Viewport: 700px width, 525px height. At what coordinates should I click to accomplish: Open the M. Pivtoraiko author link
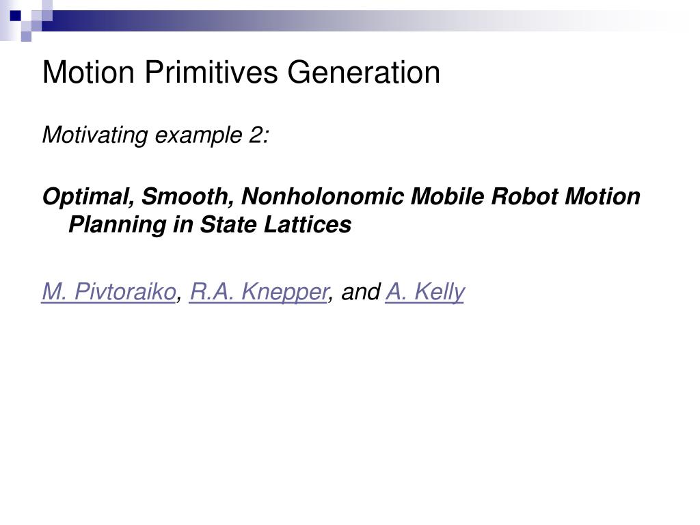(109, 292)
